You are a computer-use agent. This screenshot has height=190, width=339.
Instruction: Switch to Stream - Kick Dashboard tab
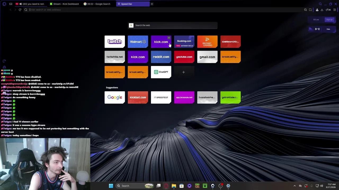(x=64, y=4)
